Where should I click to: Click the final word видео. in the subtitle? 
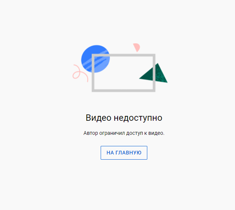tap(156, 133)
